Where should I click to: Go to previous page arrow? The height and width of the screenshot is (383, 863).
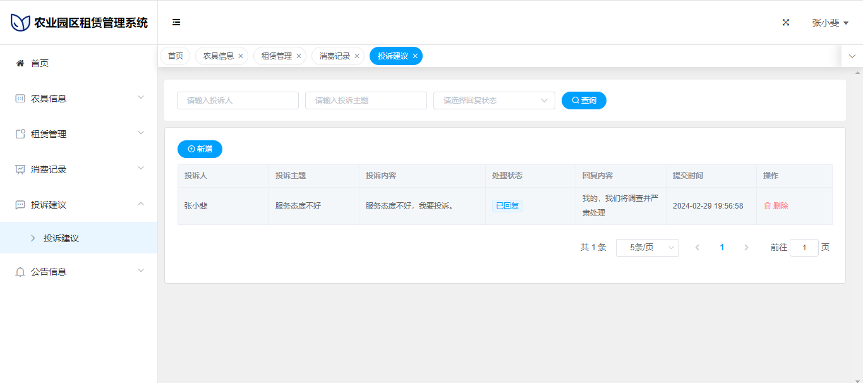697,248
